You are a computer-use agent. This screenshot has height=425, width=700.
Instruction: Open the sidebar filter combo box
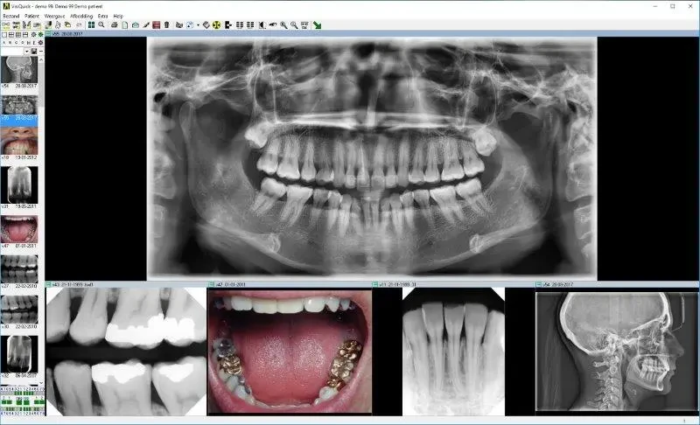point(16,52)
